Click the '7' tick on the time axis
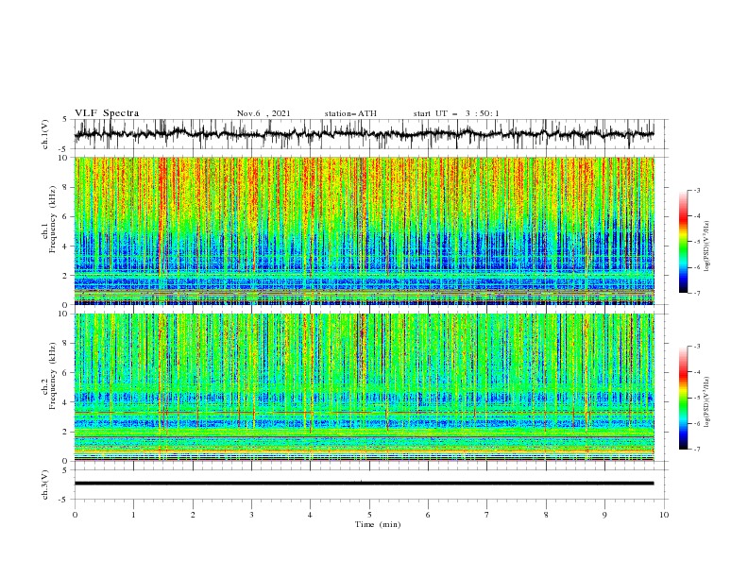Screen dimensions: 748x578 point(486,515)
